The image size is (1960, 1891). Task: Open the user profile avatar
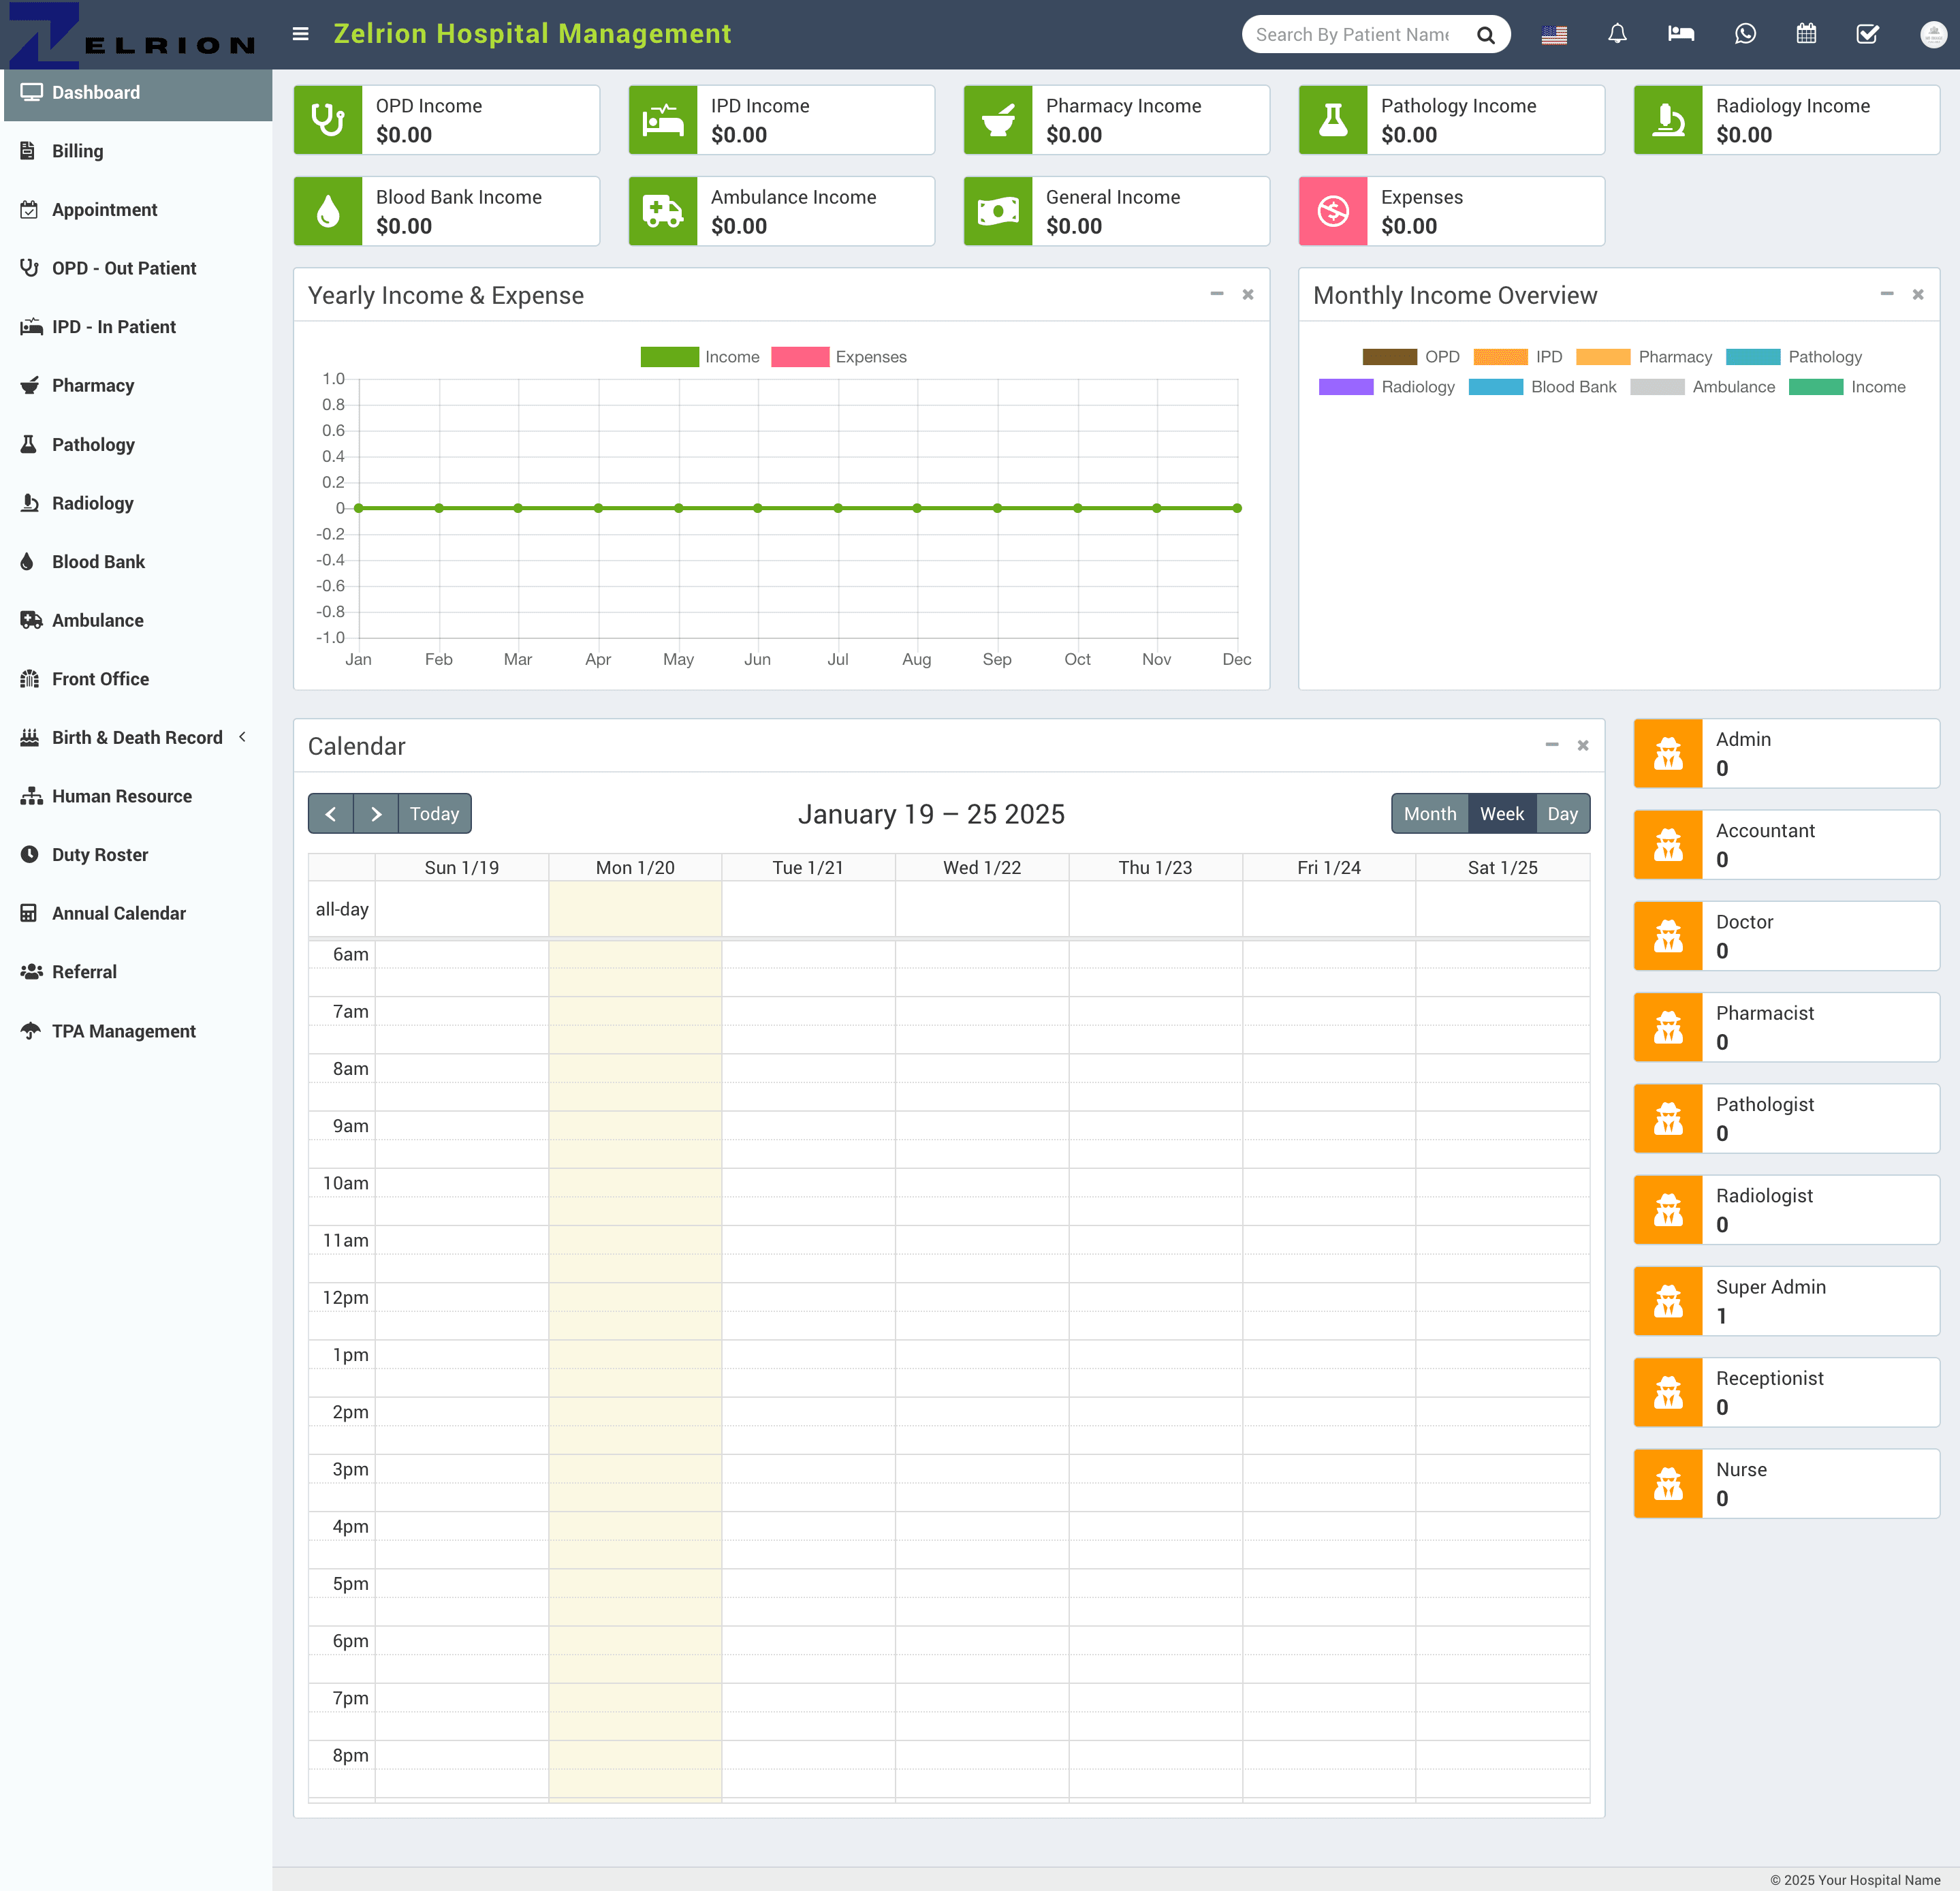coord(1932,35)
